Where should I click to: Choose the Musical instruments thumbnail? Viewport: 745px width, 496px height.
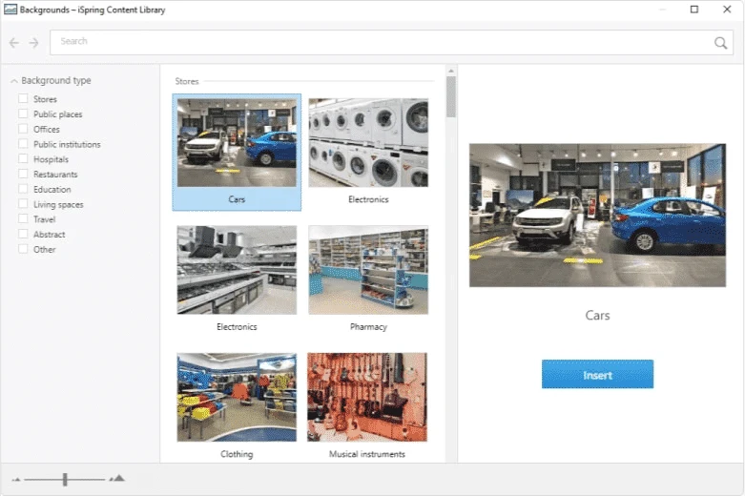[367, 397]
